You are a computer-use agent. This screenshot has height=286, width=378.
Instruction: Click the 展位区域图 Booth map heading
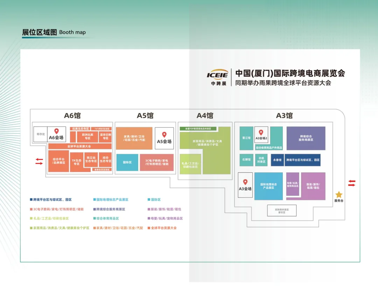[x=54, y=32]
